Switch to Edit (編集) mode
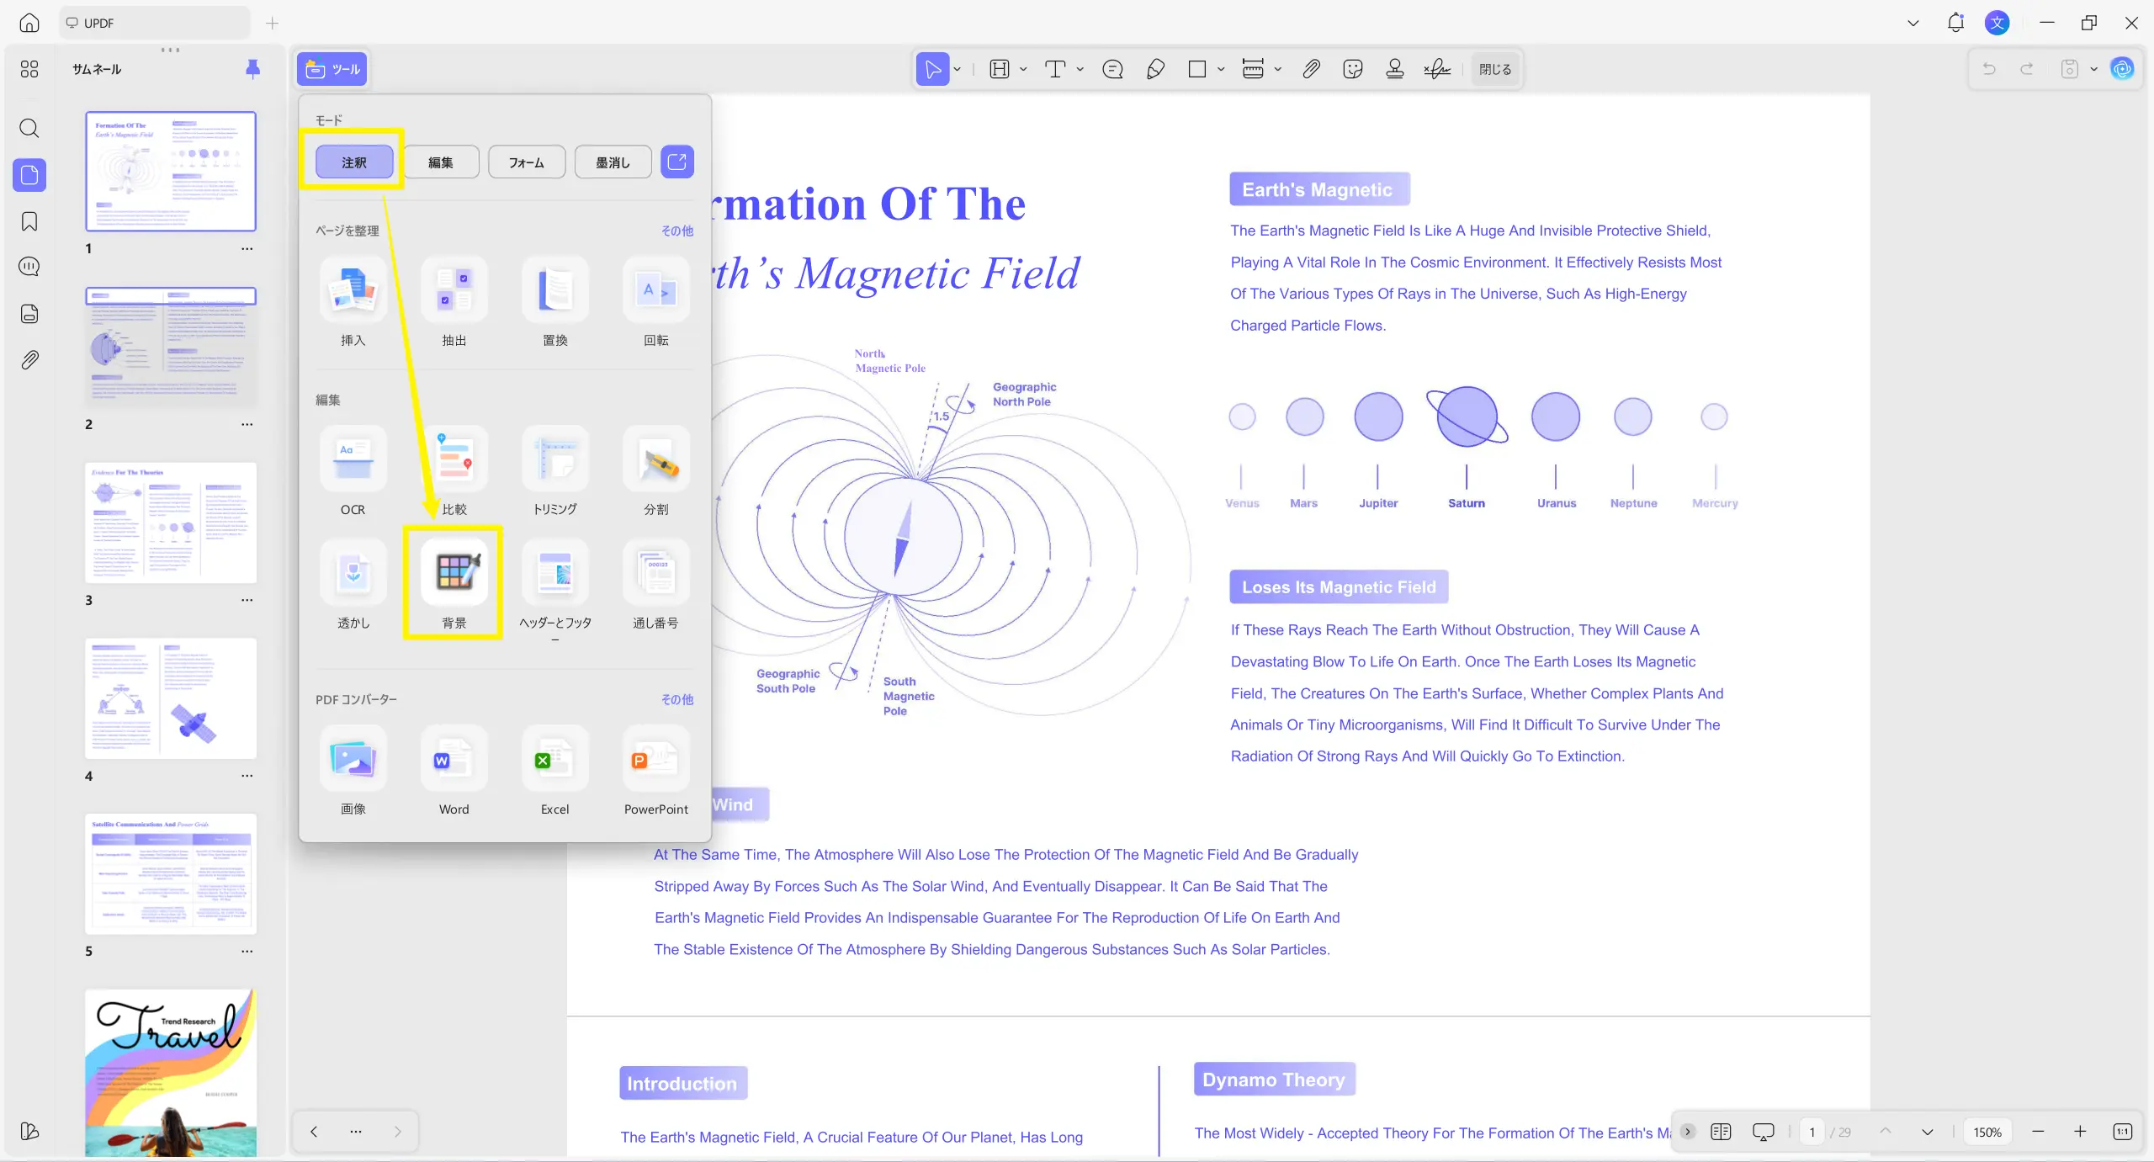 coord(441,162)
